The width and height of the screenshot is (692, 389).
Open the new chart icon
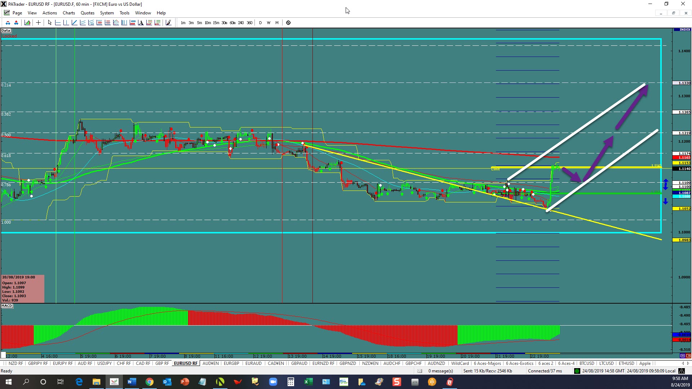(x=27, y=23)
